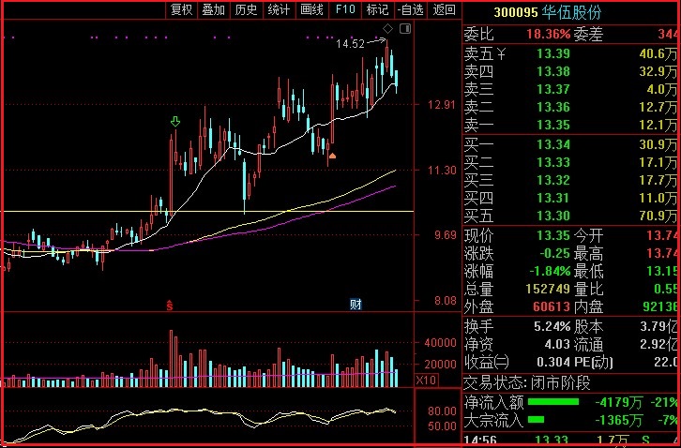Click the 大宗流入 green bar

[x=536, y=419]
